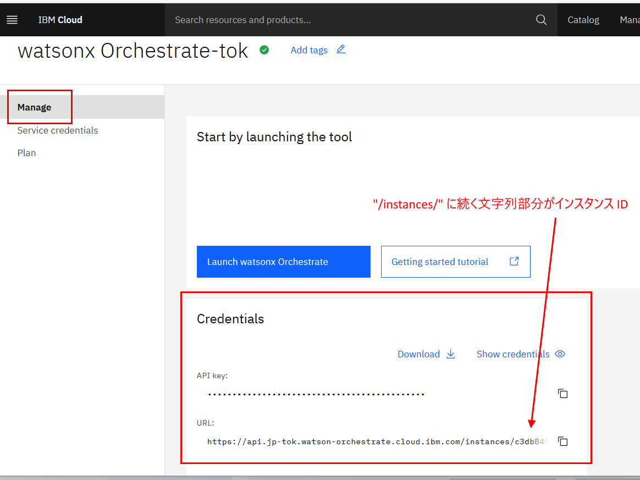Click the "URL:" label
Screen dimensions: 640x480
click(205, 423)
